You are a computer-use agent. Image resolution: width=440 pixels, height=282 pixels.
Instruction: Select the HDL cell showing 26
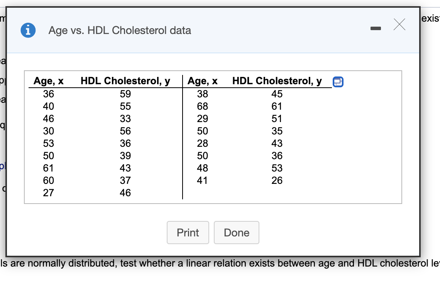277,180
